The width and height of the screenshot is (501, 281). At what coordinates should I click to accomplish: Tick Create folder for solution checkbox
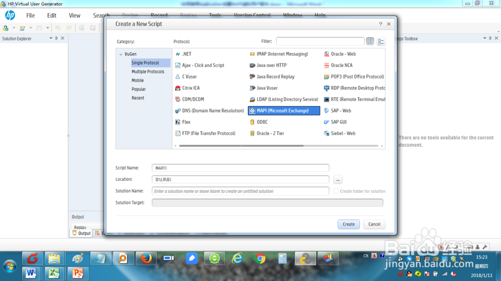coord(336,191)
